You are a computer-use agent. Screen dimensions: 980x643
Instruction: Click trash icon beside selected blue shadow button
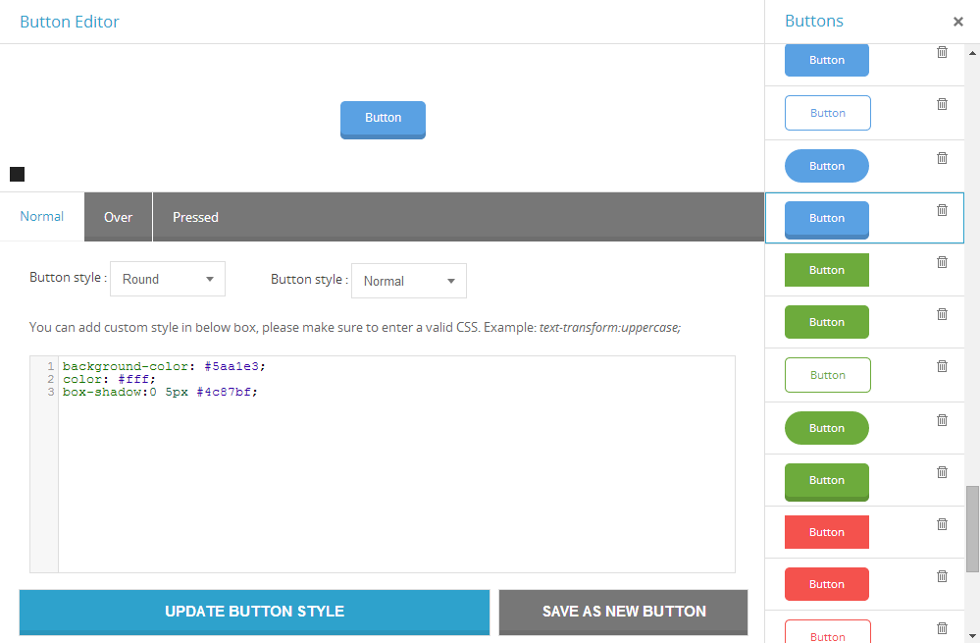point(942,210)
